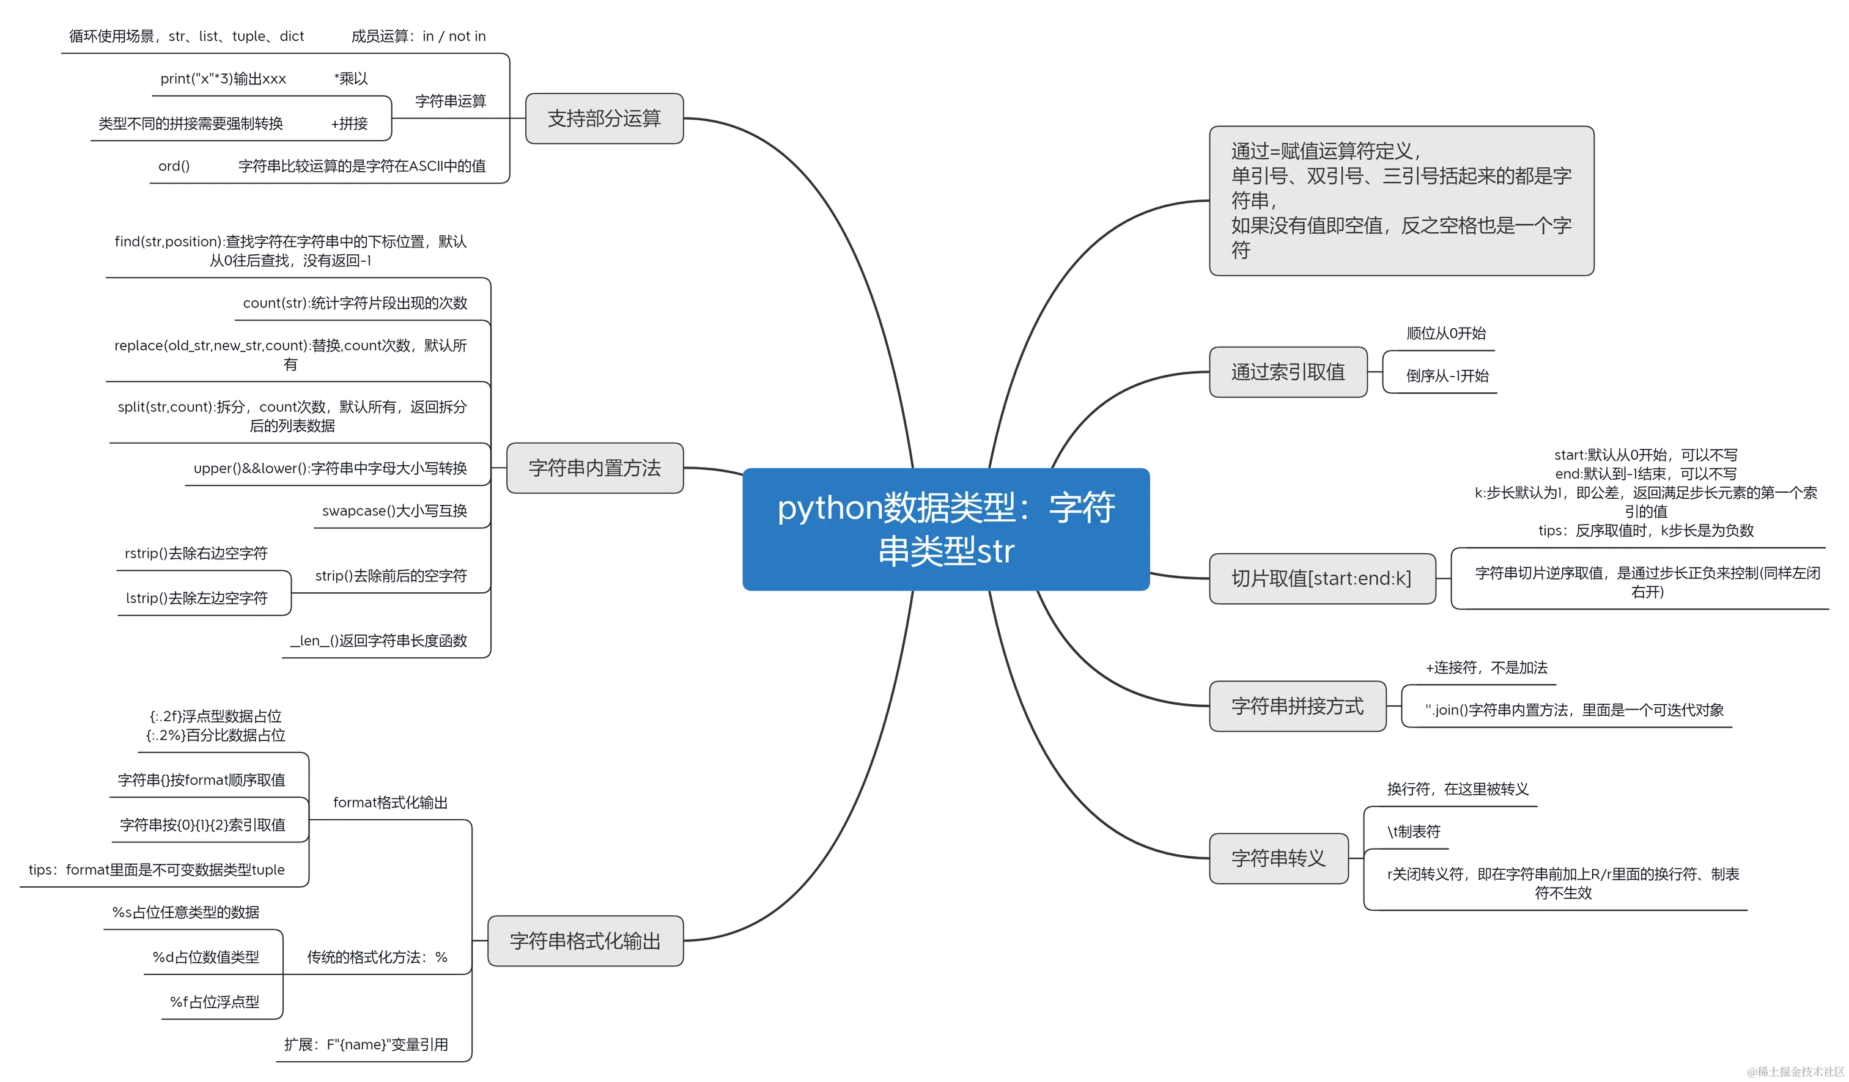Select the 通过索引取值 node

[1288, 373]
